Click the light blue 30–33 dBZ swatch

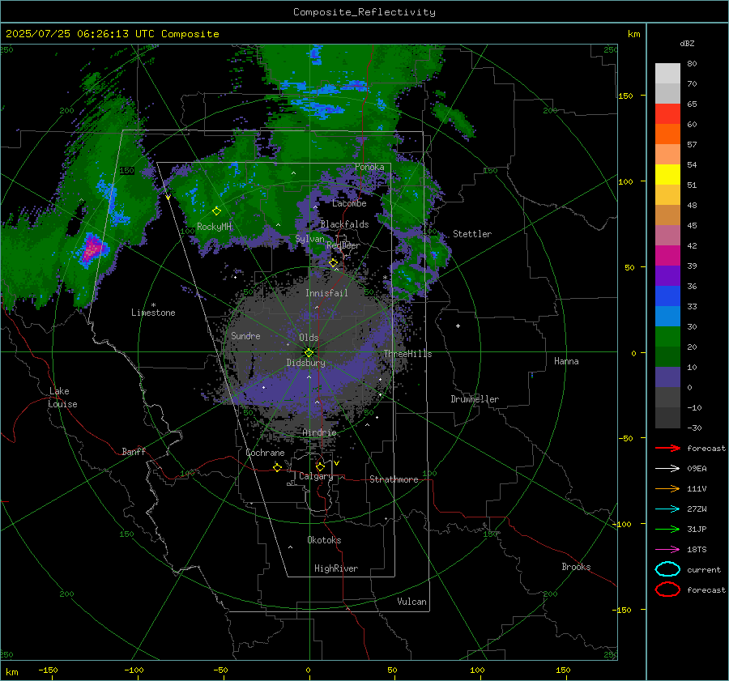[667, 316]
